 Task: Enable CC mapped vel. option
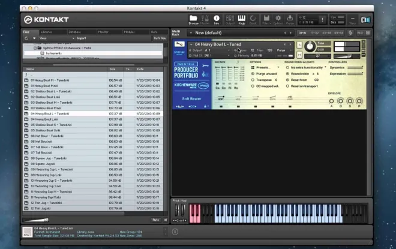[x=253, y=86]
